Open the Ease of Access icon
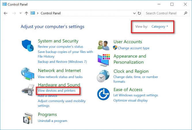 [x=104, y=94]
